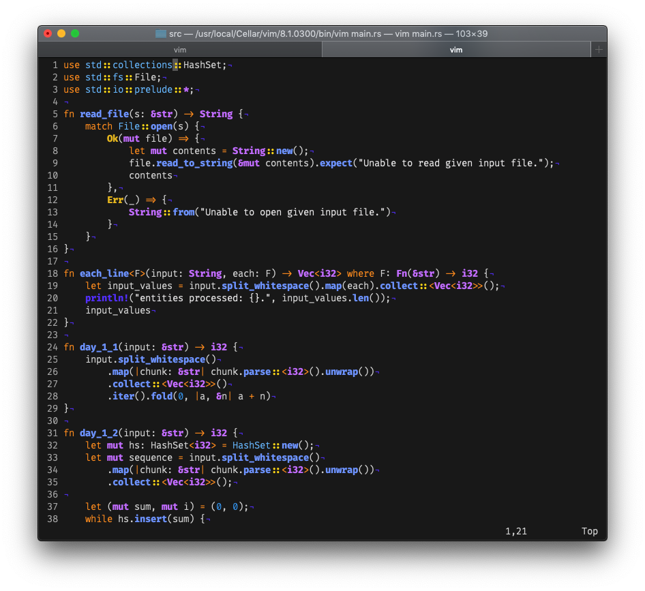The image size is (645, 591).
Task: Click 'from' on line 13
Action: click(183, 212)
